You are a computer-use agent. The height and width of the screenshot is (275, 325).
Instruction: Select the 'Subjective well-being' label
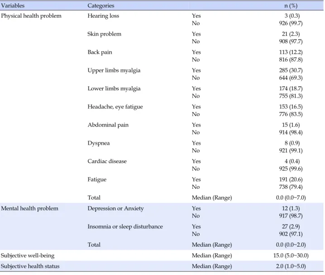(x=28, y=256)
